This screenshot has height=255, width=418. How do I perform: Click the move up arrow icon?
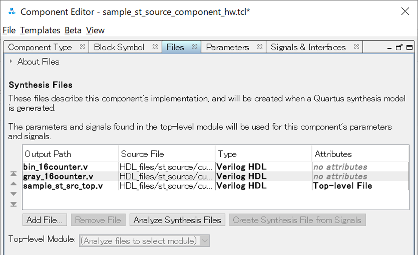(x=13, y=184)
